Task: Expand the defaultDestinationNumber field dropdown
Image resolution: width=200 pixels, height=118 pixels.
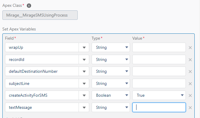Action: pos(84,71)
